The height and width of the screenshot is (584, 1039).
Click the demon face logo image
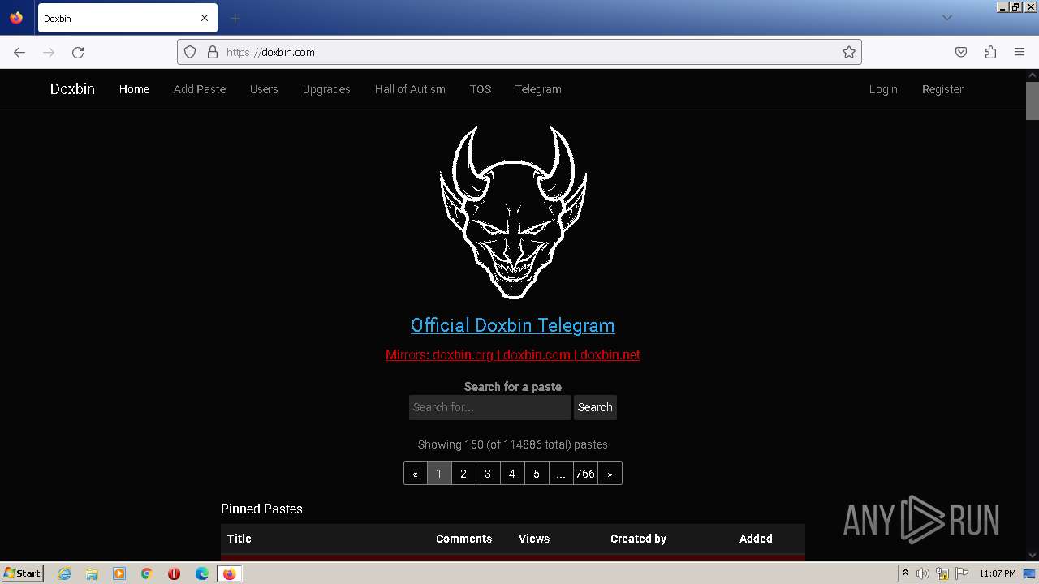[x=513, y=212]
